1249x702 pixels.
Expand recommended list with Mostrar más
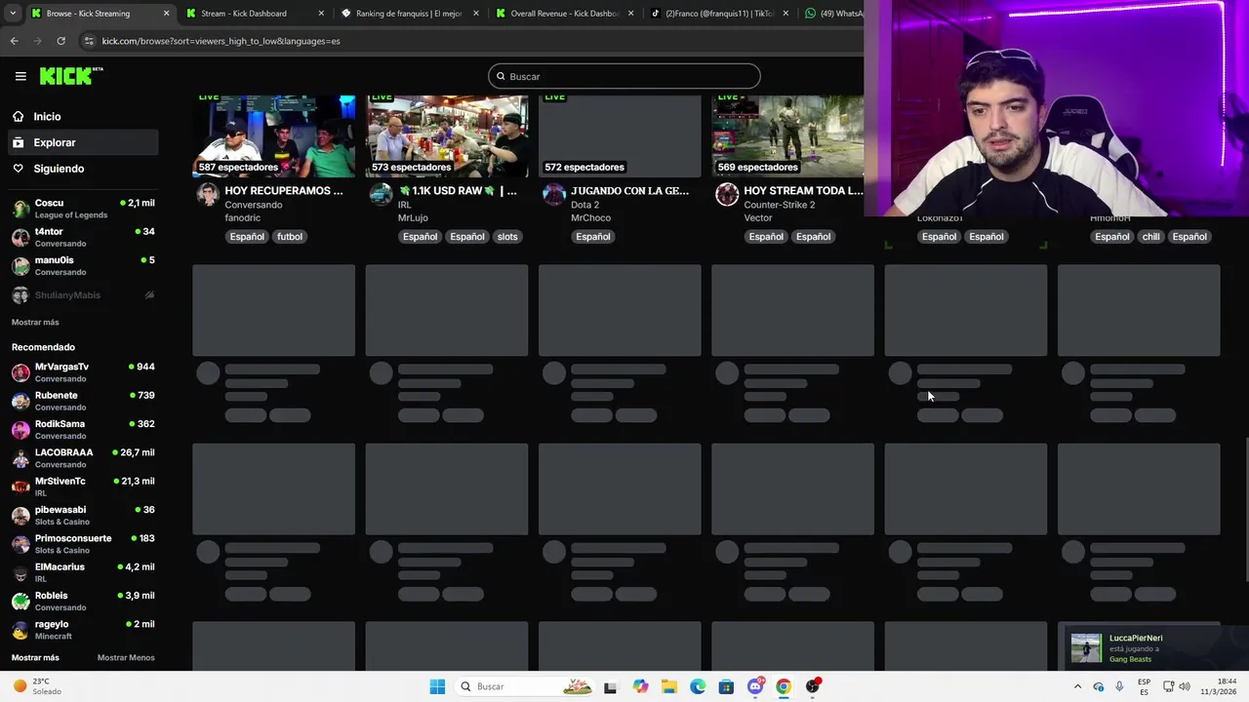pos(35,657)
